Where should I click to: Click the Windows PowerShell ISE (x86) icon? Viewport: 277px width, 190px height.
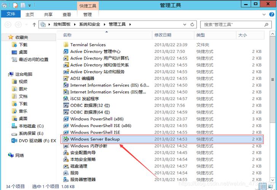pyautogui.click(x=66, y=126)
